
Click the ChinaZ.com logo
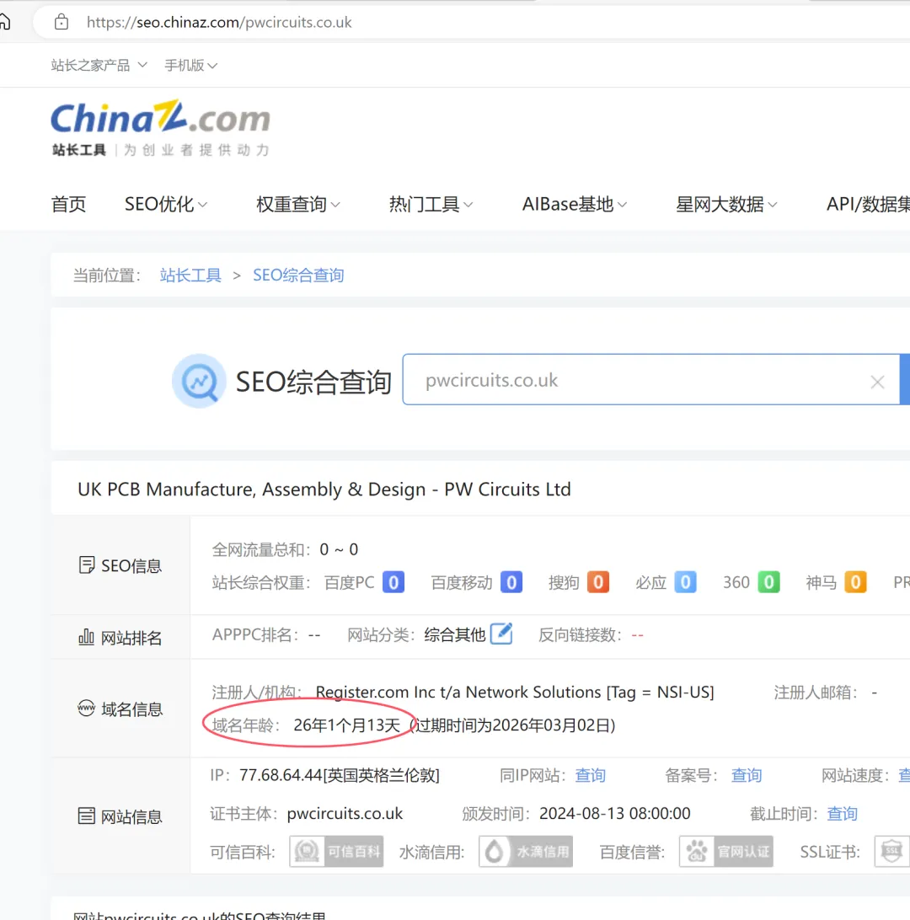point(160,129)
